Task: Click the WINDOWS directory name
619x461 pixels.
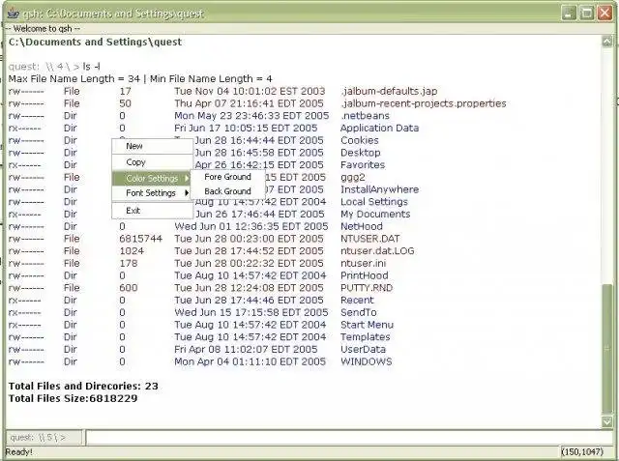Action: [x=366, y=361]
